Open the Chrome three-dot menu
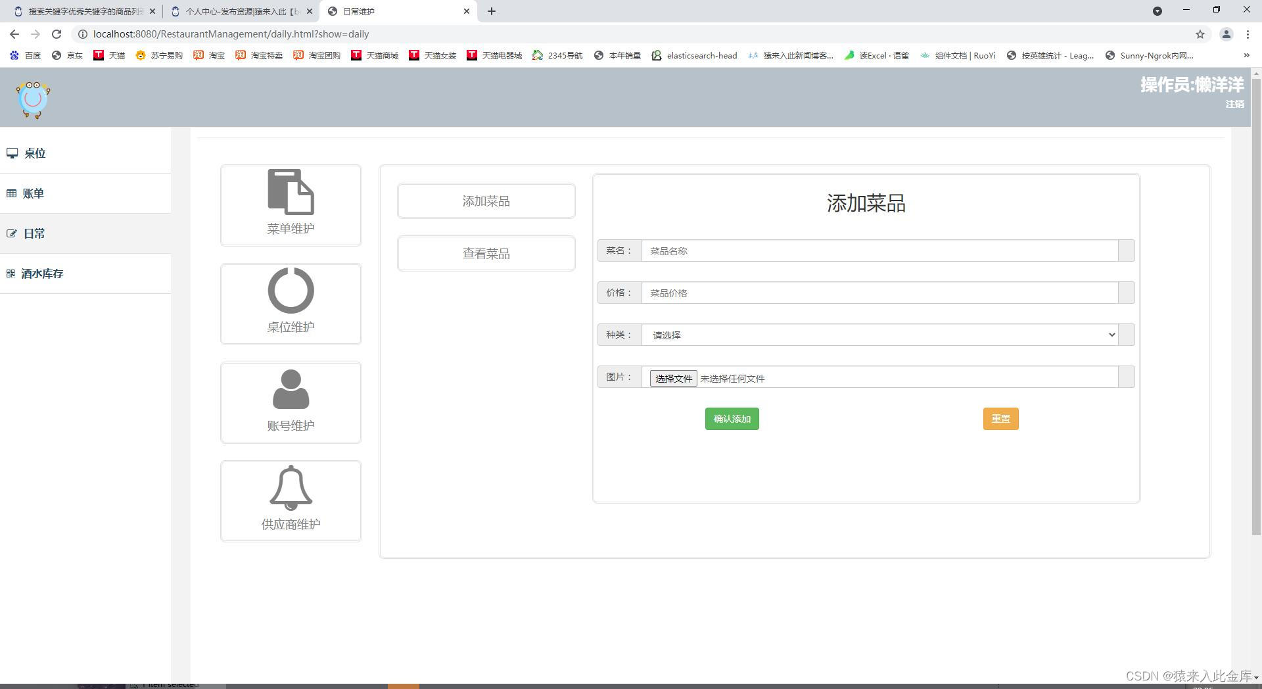 coord(1248,34)
